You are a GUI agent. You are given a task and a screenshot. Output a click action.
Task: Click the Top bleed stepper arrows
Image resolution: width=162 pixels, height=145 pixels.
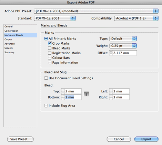tap(63, 91)
